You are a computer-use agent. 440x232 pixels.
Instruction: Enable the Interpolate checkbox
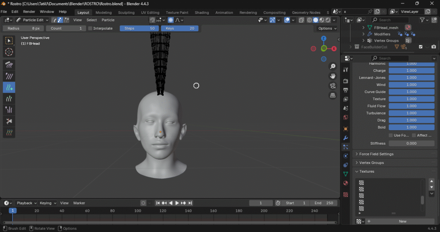coord(90,28)
